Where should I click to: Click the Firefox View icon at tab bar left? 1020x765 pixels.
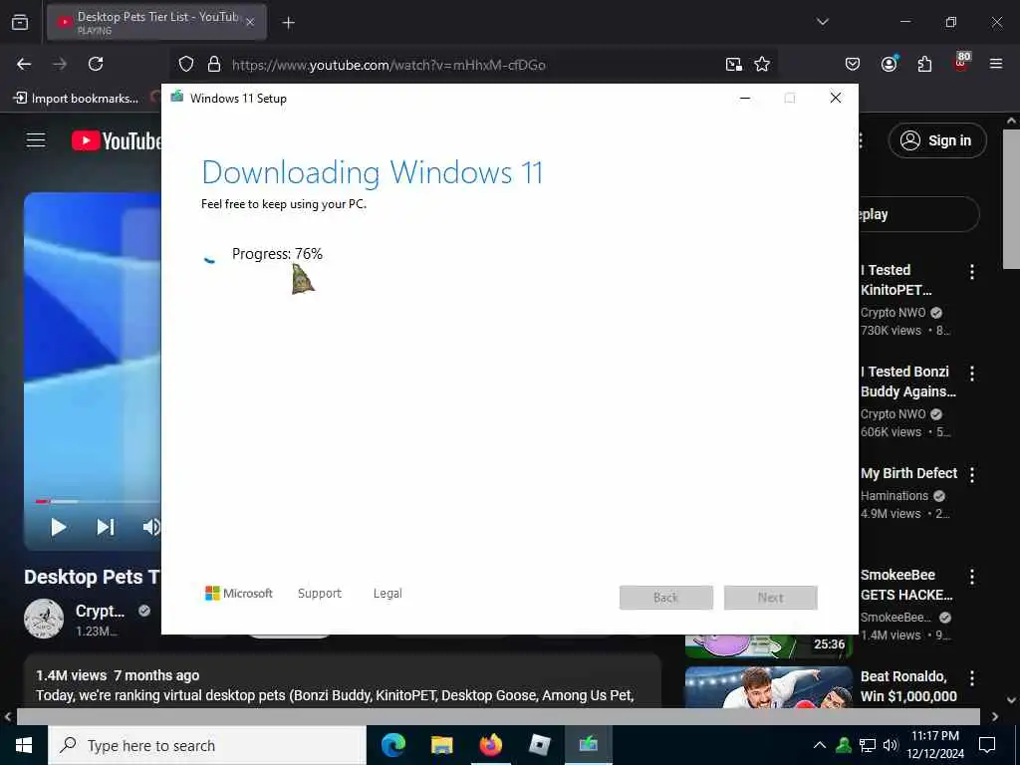(20, 22)
